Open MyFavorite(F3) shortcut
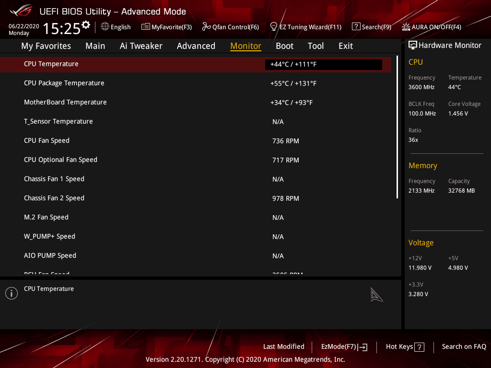Viewport: 491px width, 368px height. pyautogui.click(x=172, y=27)
